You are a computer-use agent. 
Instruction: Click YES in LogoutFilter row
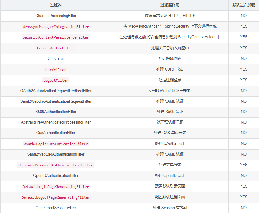point(244,80)
